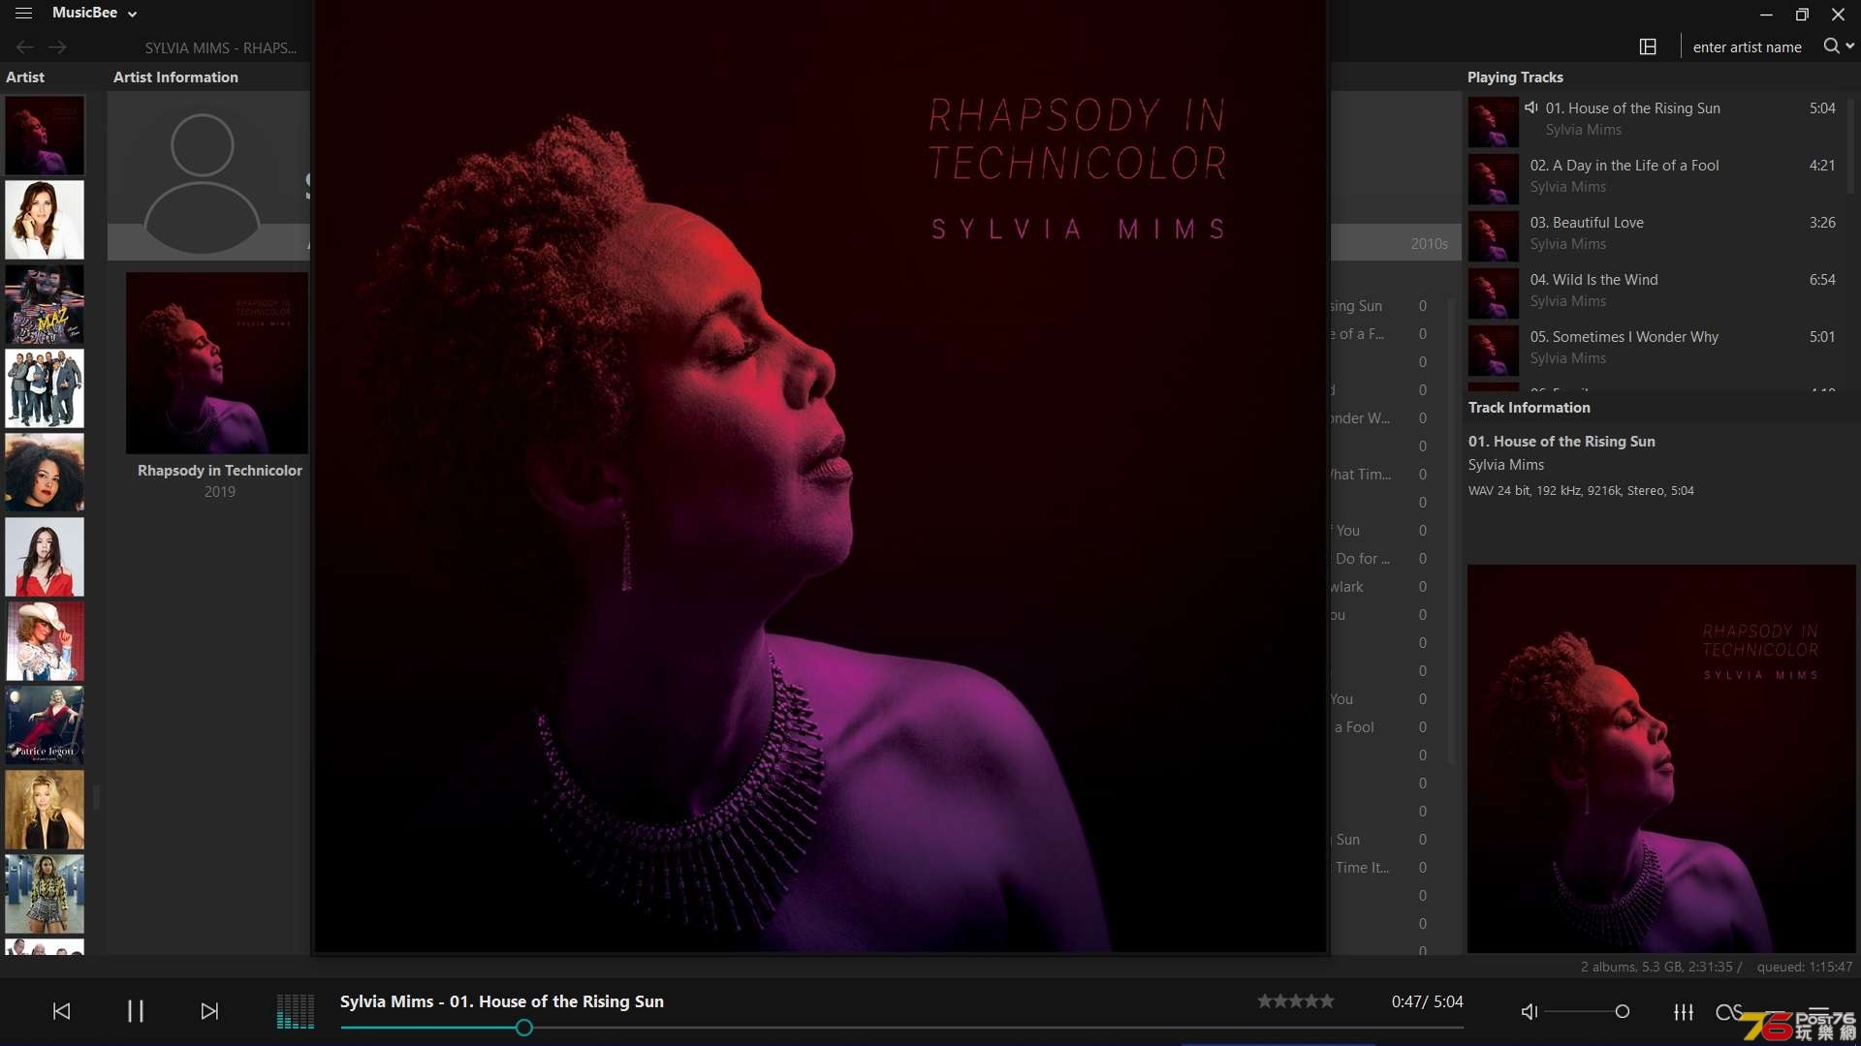This screenshot has width=1861, height=1046.
Task: Click the 'queued: 1:15:47' status text
Action: [1804, 966]
